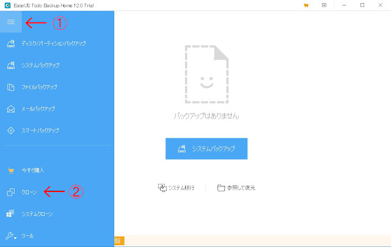Maximize the EaseUS Todo Backup window
The height and width of the screenshot is (247, 391).
pos(362,6)
